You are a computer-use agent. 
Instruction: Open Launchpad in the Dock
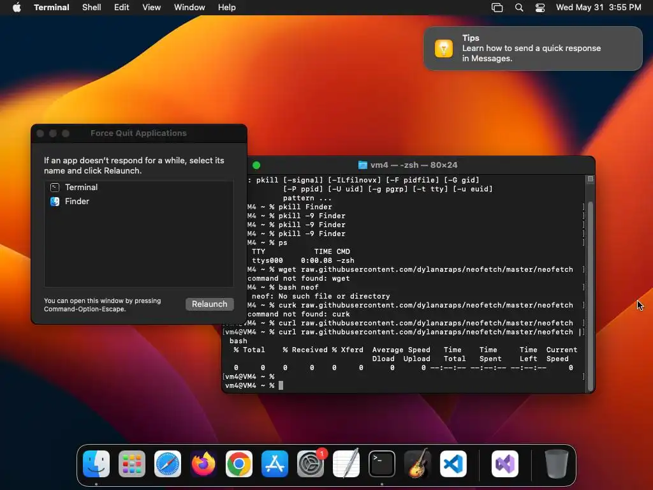(132, 464)
